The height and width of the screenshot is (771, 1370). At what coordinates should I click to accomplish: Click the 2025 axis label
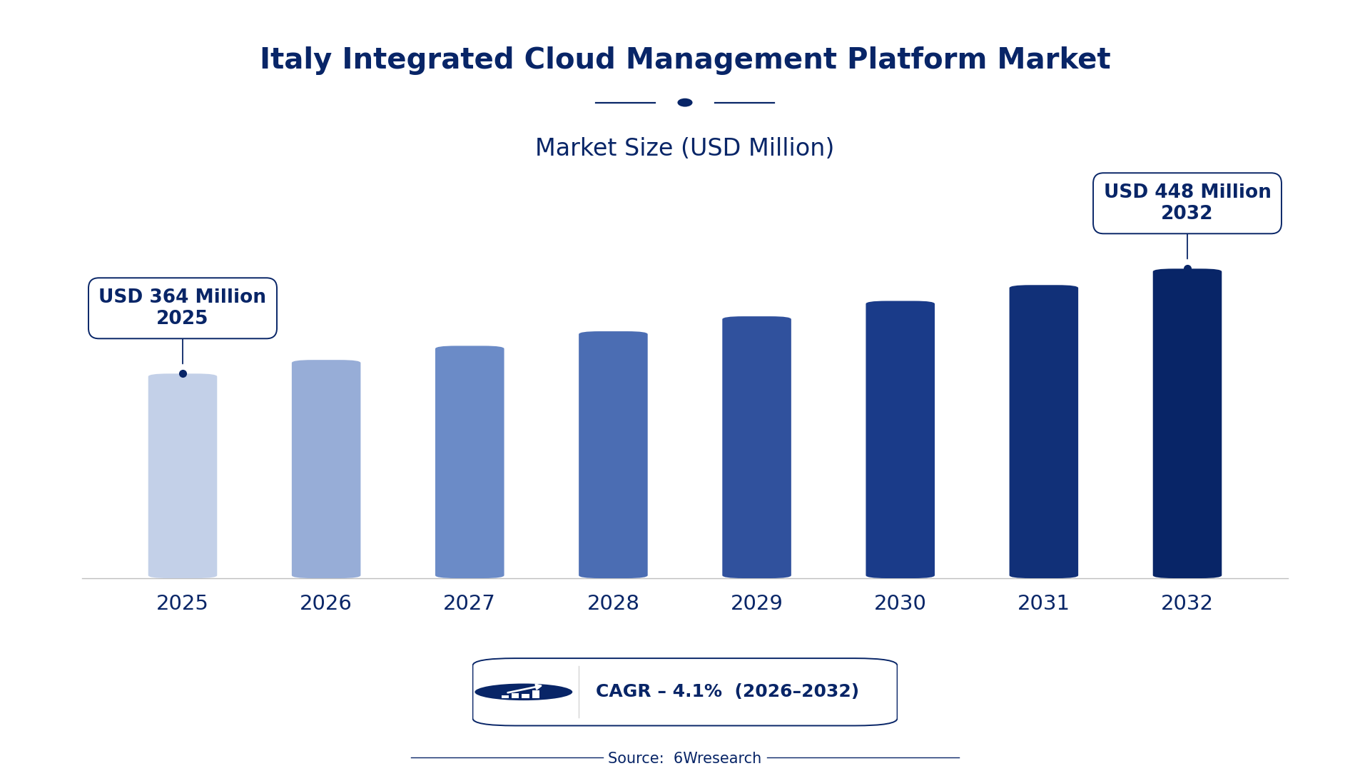(x=183, y=603)
